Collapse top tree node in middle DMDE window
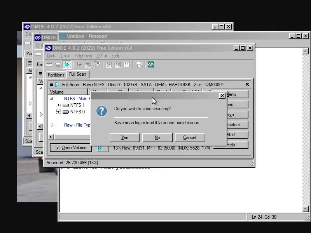The image size is (311, 233). [41, 88]
